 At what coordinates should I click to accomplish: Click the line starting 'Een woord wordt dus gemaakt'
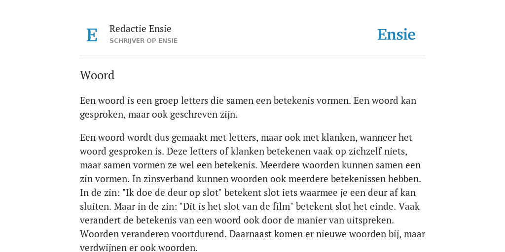tap(246, 138)
